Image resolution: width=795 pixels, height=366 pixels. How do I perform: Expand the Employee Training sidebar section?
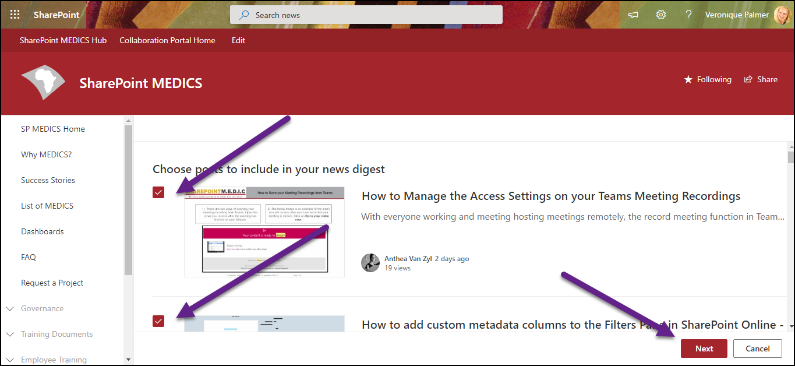pos(9,358)
